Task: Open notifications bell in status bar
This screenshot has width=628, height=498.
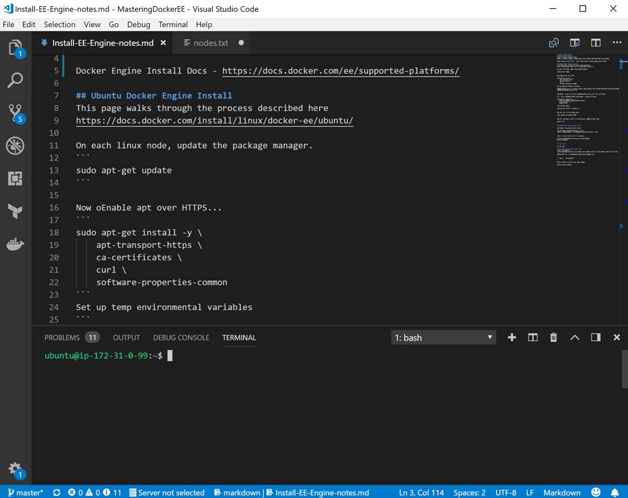Action: click(x=615, y=492)
